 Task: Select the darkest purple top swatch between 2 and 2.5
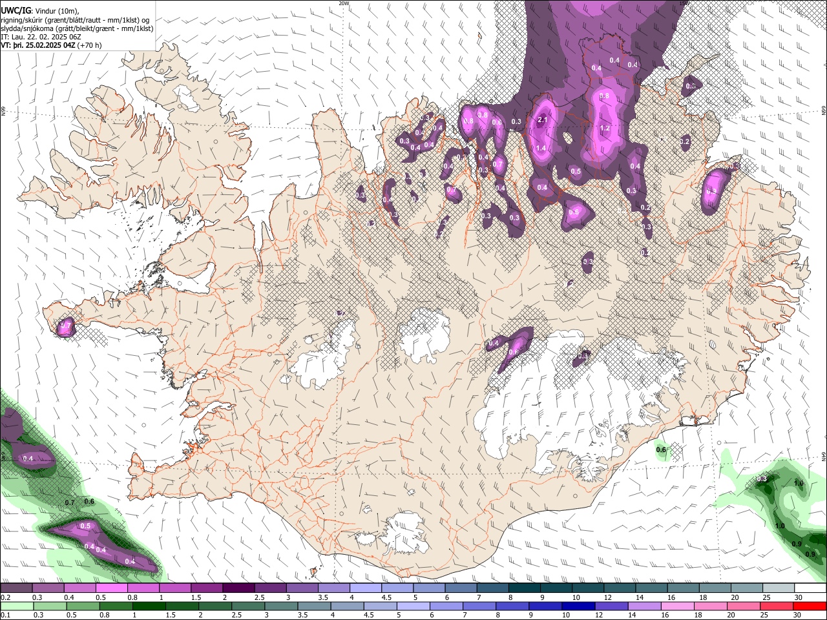pyautogui.click(x=238, y=588)
